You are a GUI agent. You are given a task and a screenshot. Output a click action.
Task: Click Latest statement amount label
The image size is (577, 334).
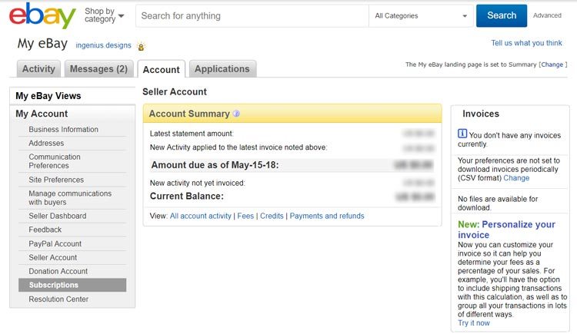coord(192,134)
